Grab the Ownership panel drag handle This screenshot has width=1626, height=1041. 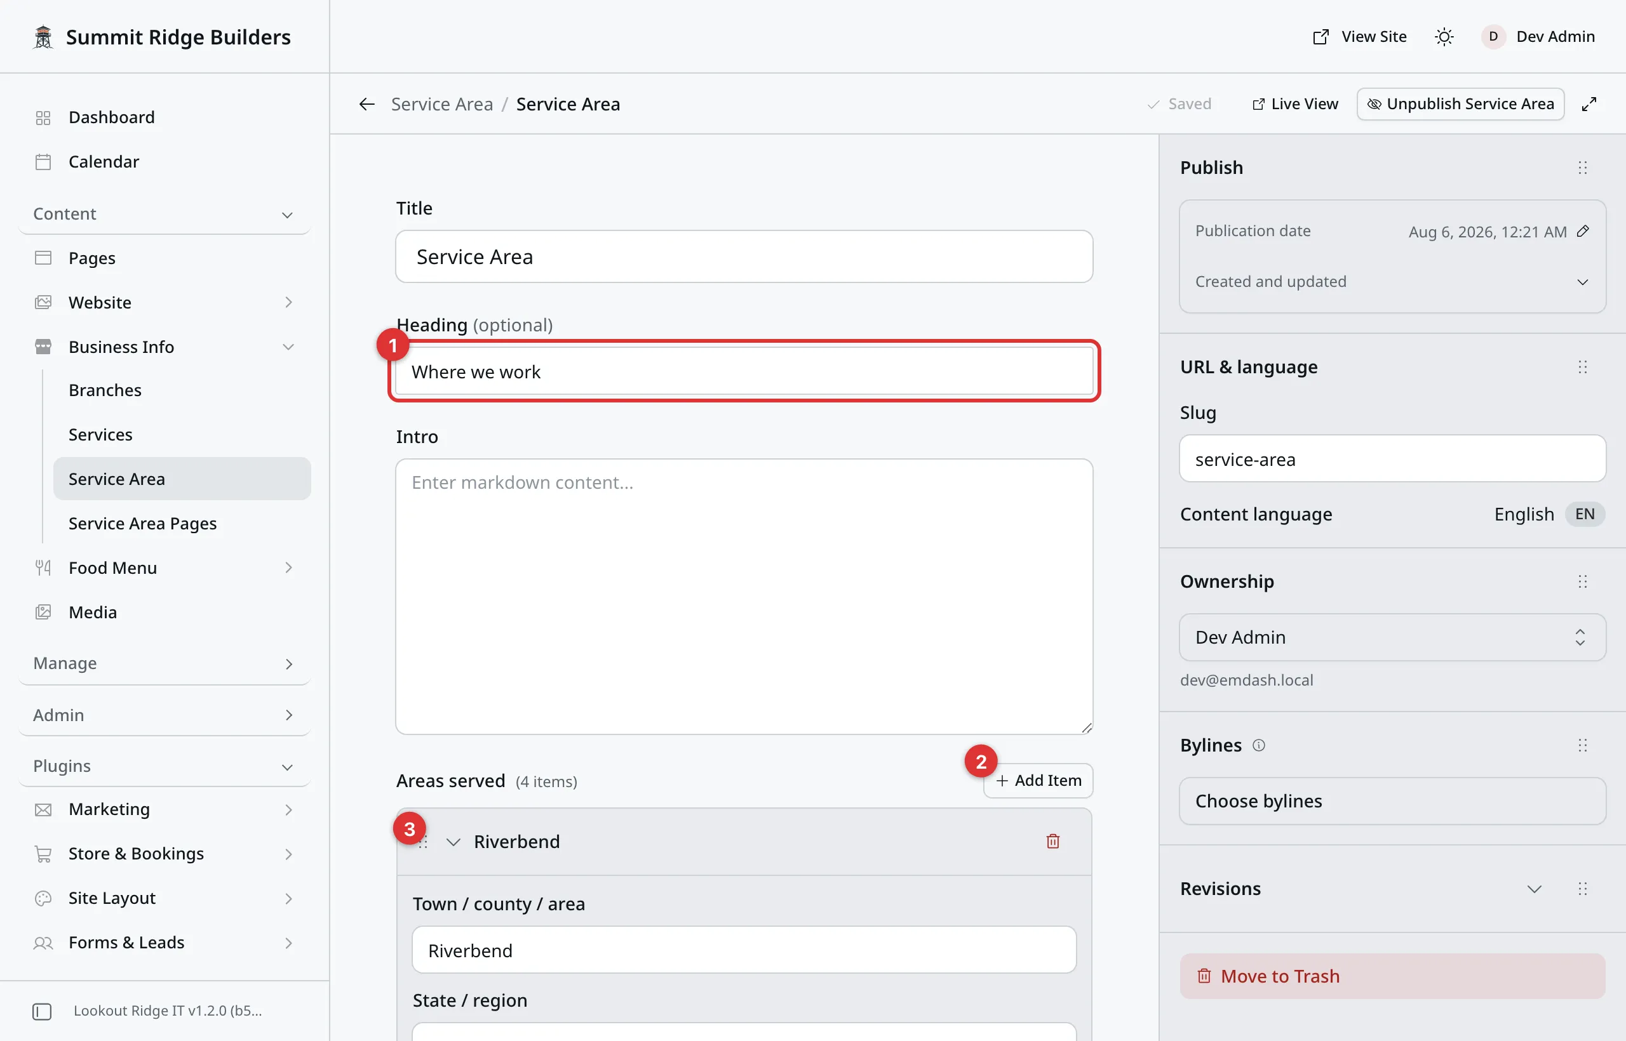1583,581
